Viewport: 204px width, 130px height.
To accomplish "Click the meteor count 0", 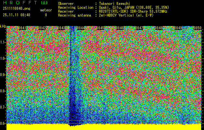I will (x=46, y=15).
